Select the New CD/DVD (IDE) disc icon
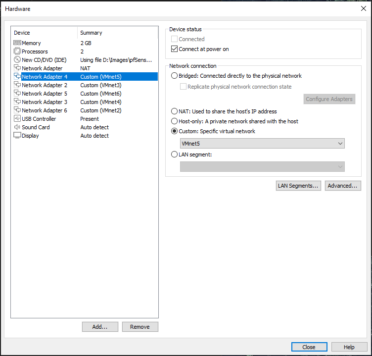Image resolution: width=372 pixels, height=356 pixels. [x=17, y=60]
